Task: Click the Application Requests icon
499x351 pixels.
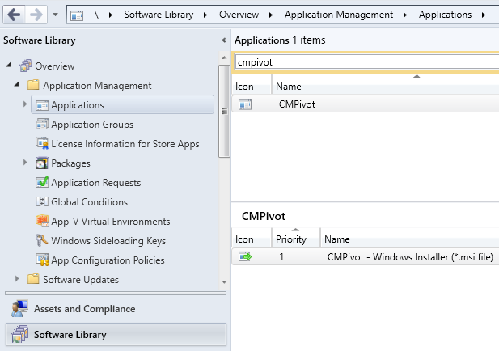Action: [43, 183]
